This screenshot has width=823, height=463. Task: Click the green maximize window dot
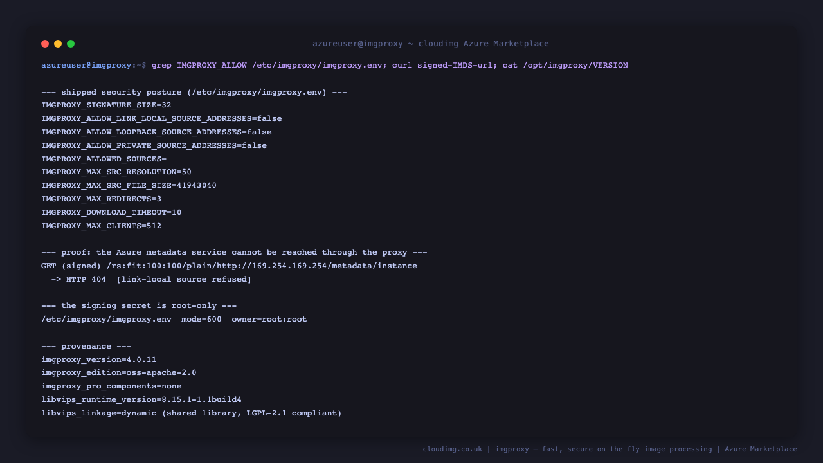[71, 44]
